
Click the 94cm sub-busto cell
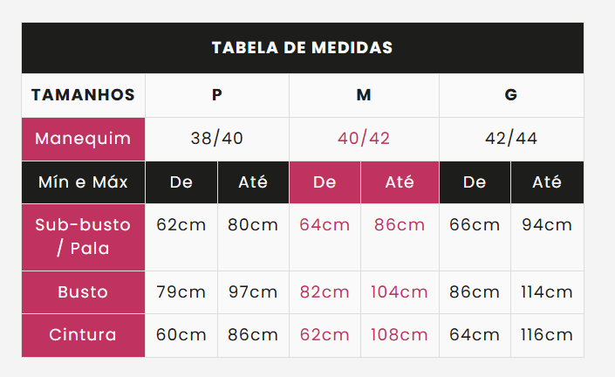click(547, 237)
